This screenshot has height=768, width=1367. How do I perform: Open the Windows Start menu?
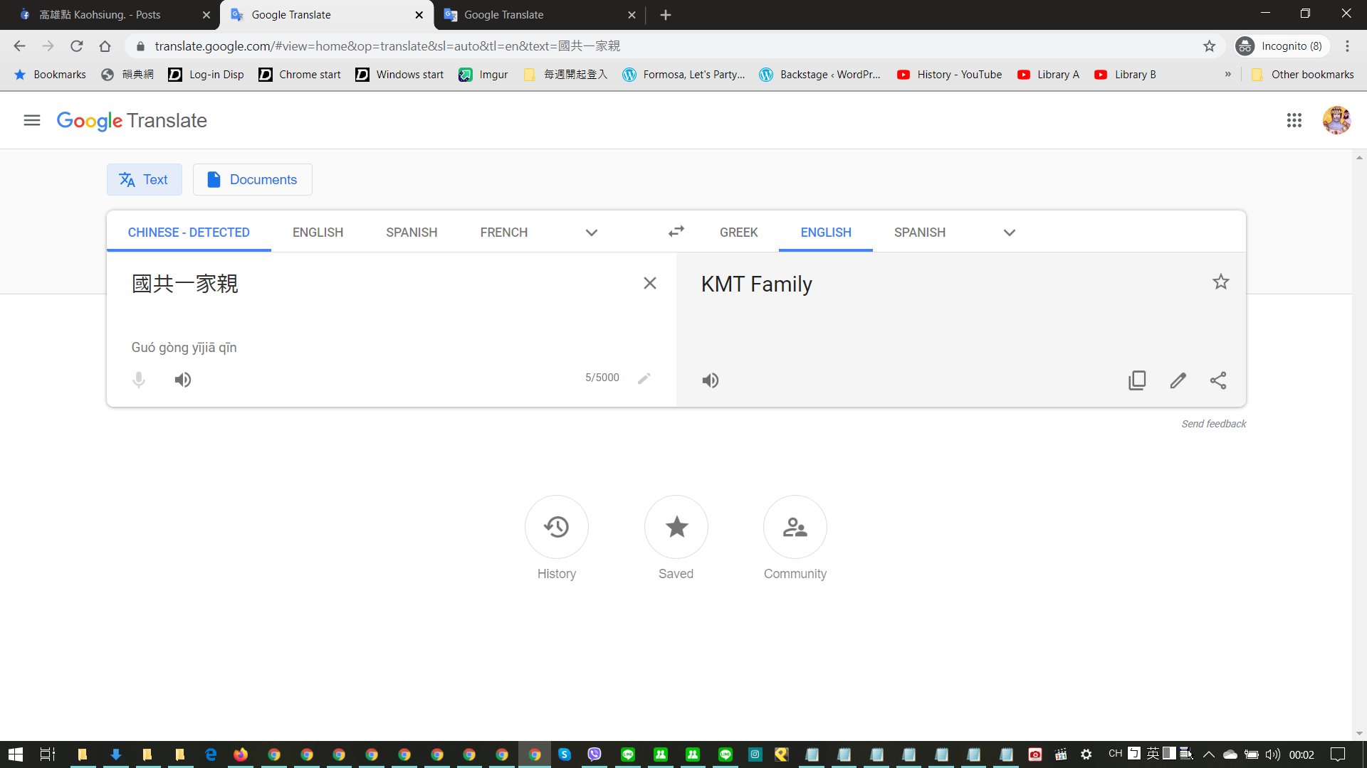15,754
